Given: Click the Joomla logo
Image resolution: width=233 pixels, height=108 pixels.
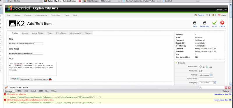Looking at the screenshot, I should 19,8.
